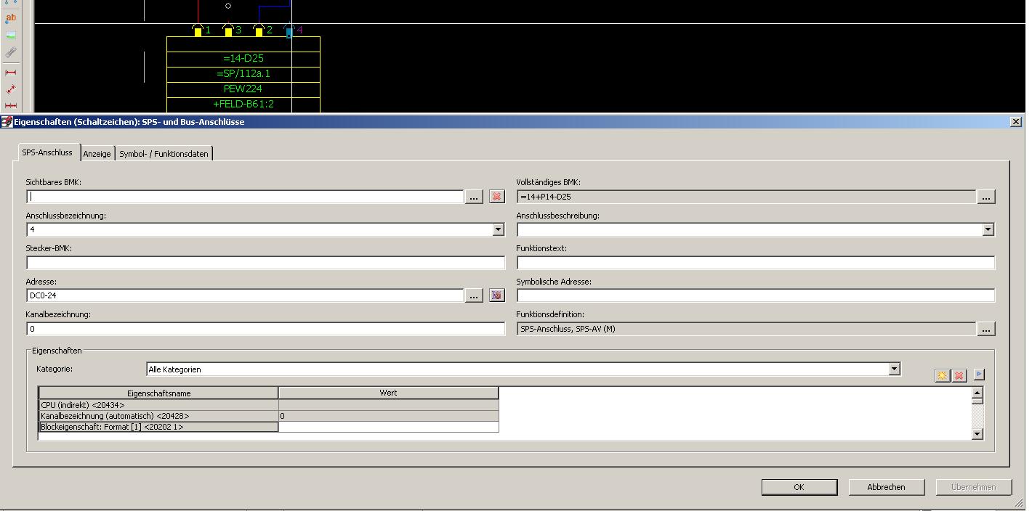Click the insert image tool in the sidebar
Screen dimensions: 1032x511
tap(10, 36)
